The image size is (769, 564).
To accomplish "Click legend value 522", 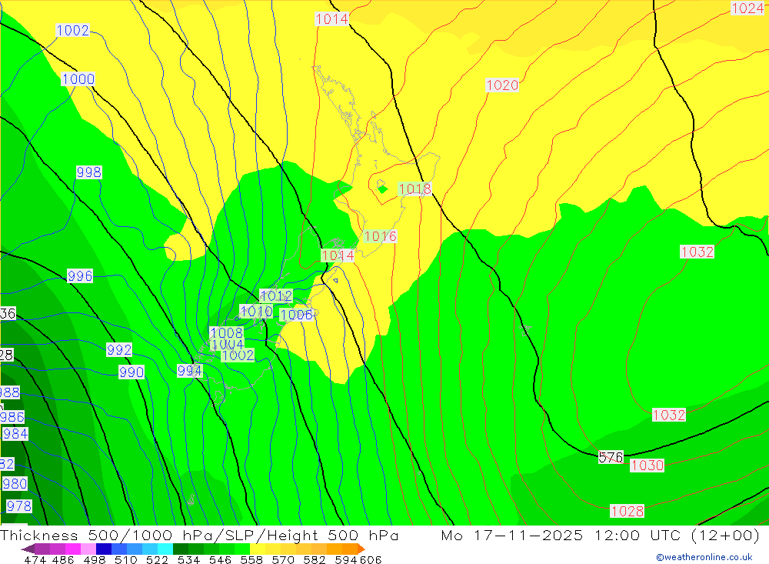I will click(x=157, y=560).
